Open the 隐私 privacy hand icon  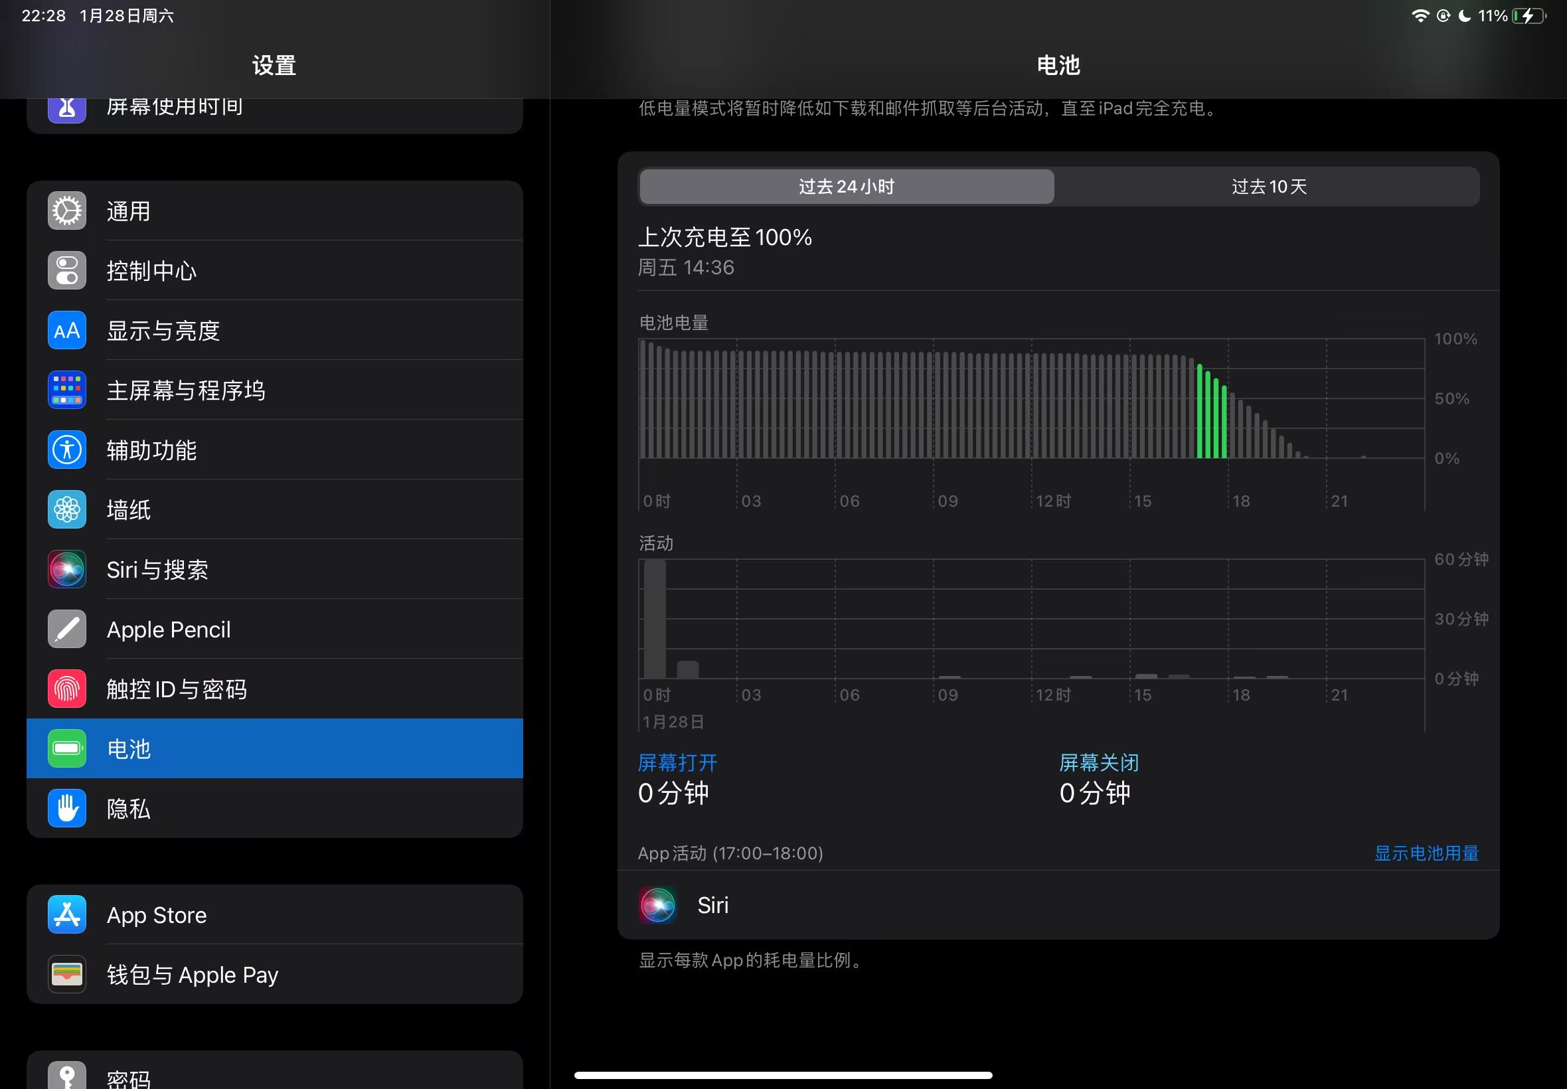67,809
